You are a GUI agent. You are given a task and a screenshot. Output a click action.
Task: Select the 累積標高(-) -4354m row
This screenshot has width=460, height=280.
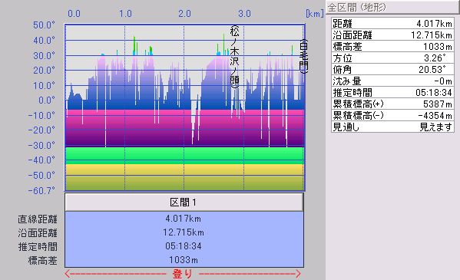[x=392, y=116]
